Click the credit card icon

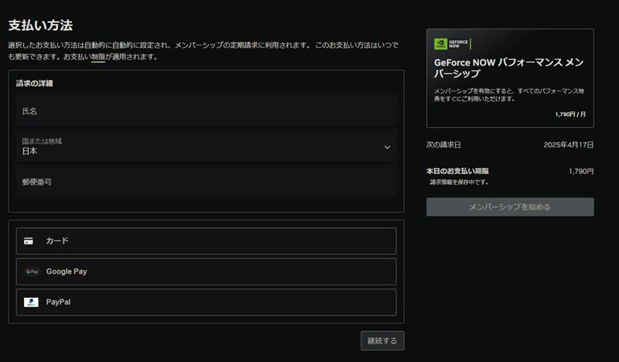pos(29,241)
